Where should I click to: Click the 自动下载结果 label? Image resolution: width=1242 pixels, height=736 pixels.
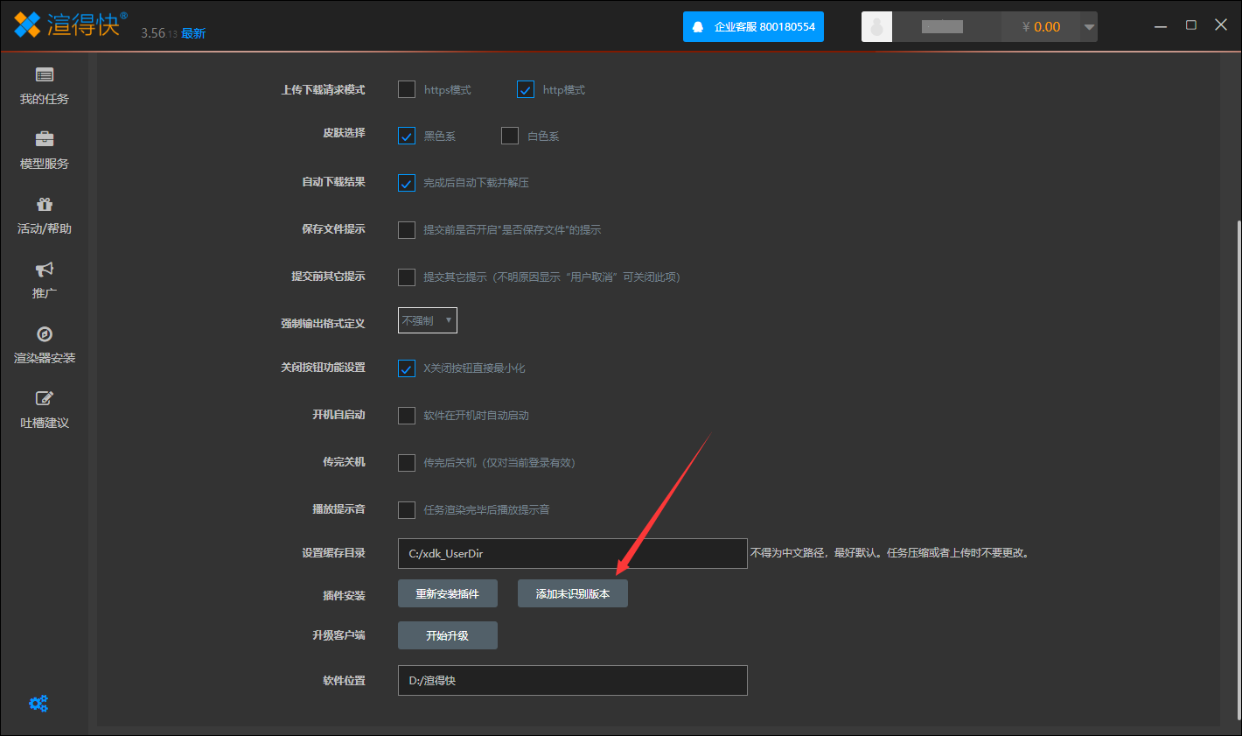pyautogui.click(x=333, y=182)
